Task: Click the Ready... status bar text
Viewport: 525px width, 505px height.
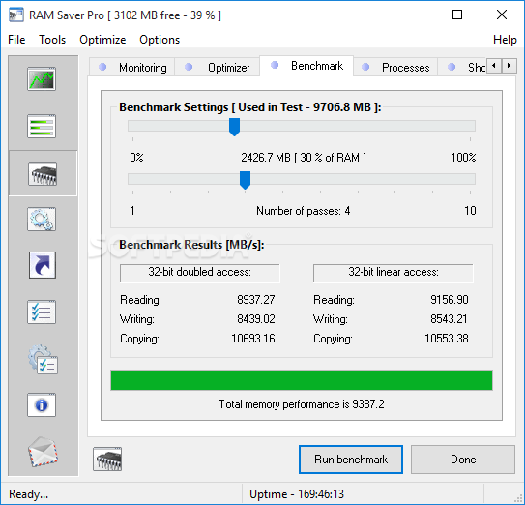Action: tap(28, 494)
